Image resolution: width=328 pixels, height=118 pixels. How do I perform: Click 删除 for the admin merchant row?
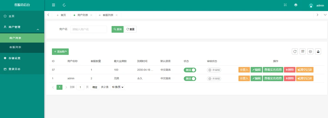289,78
